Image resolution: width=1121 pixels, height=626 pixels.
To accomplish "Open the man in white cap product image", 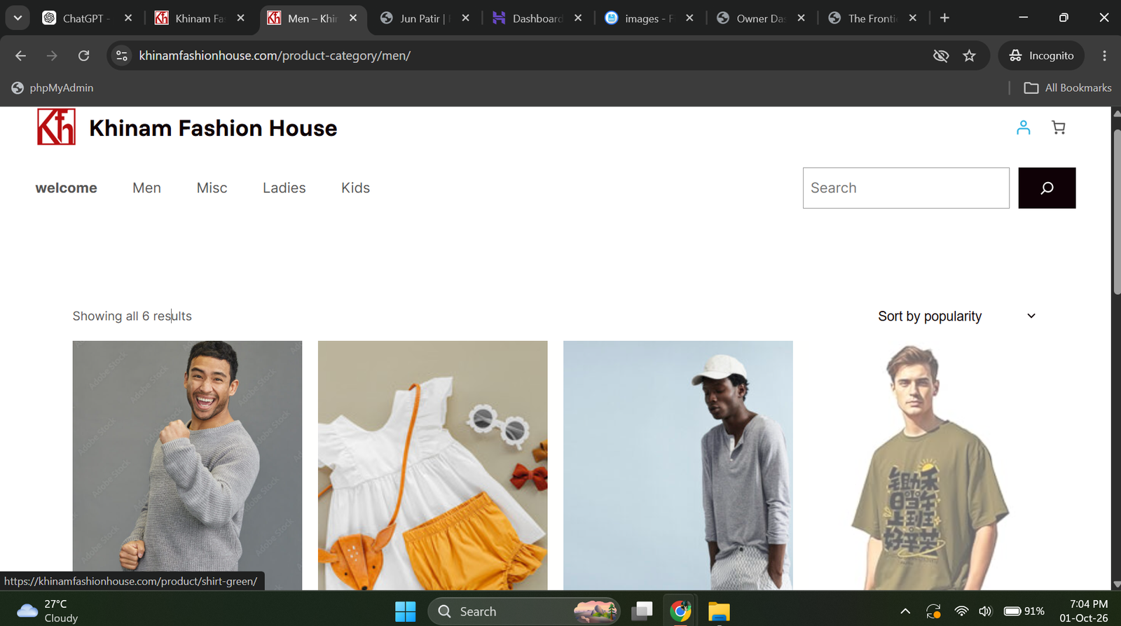I will 678,465.
